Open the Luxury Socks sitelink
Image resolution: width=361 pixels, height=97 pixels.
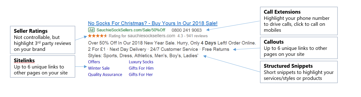tap(141, 62)
